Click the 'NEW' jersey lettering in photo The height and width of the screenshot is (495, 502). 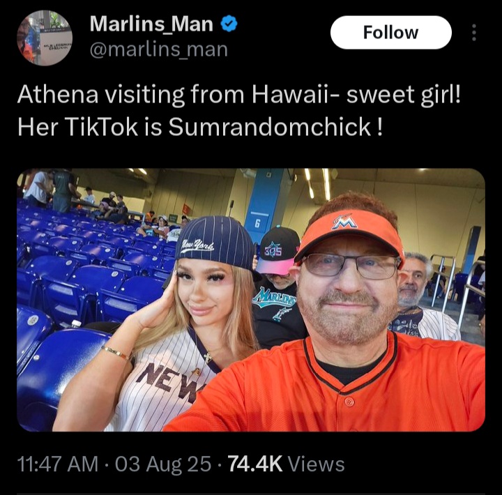pos(168,383)
